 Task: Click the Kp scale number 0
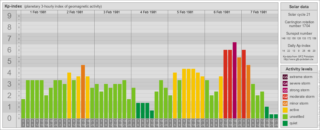9,118
